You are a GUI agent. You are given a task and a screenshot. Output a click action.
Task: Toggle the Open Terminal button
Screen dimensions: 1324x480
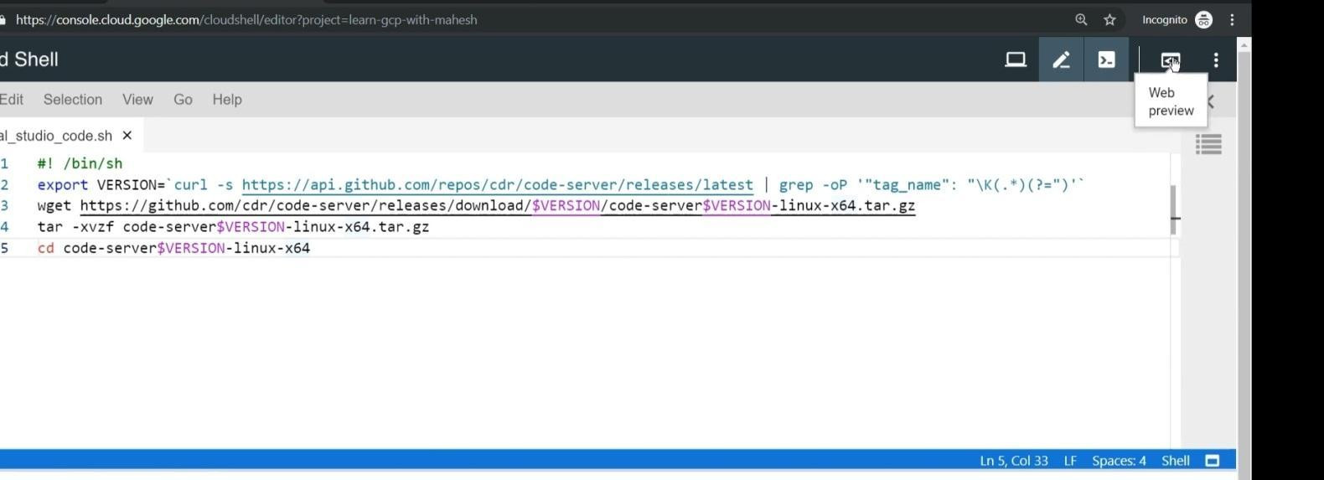1107,59
